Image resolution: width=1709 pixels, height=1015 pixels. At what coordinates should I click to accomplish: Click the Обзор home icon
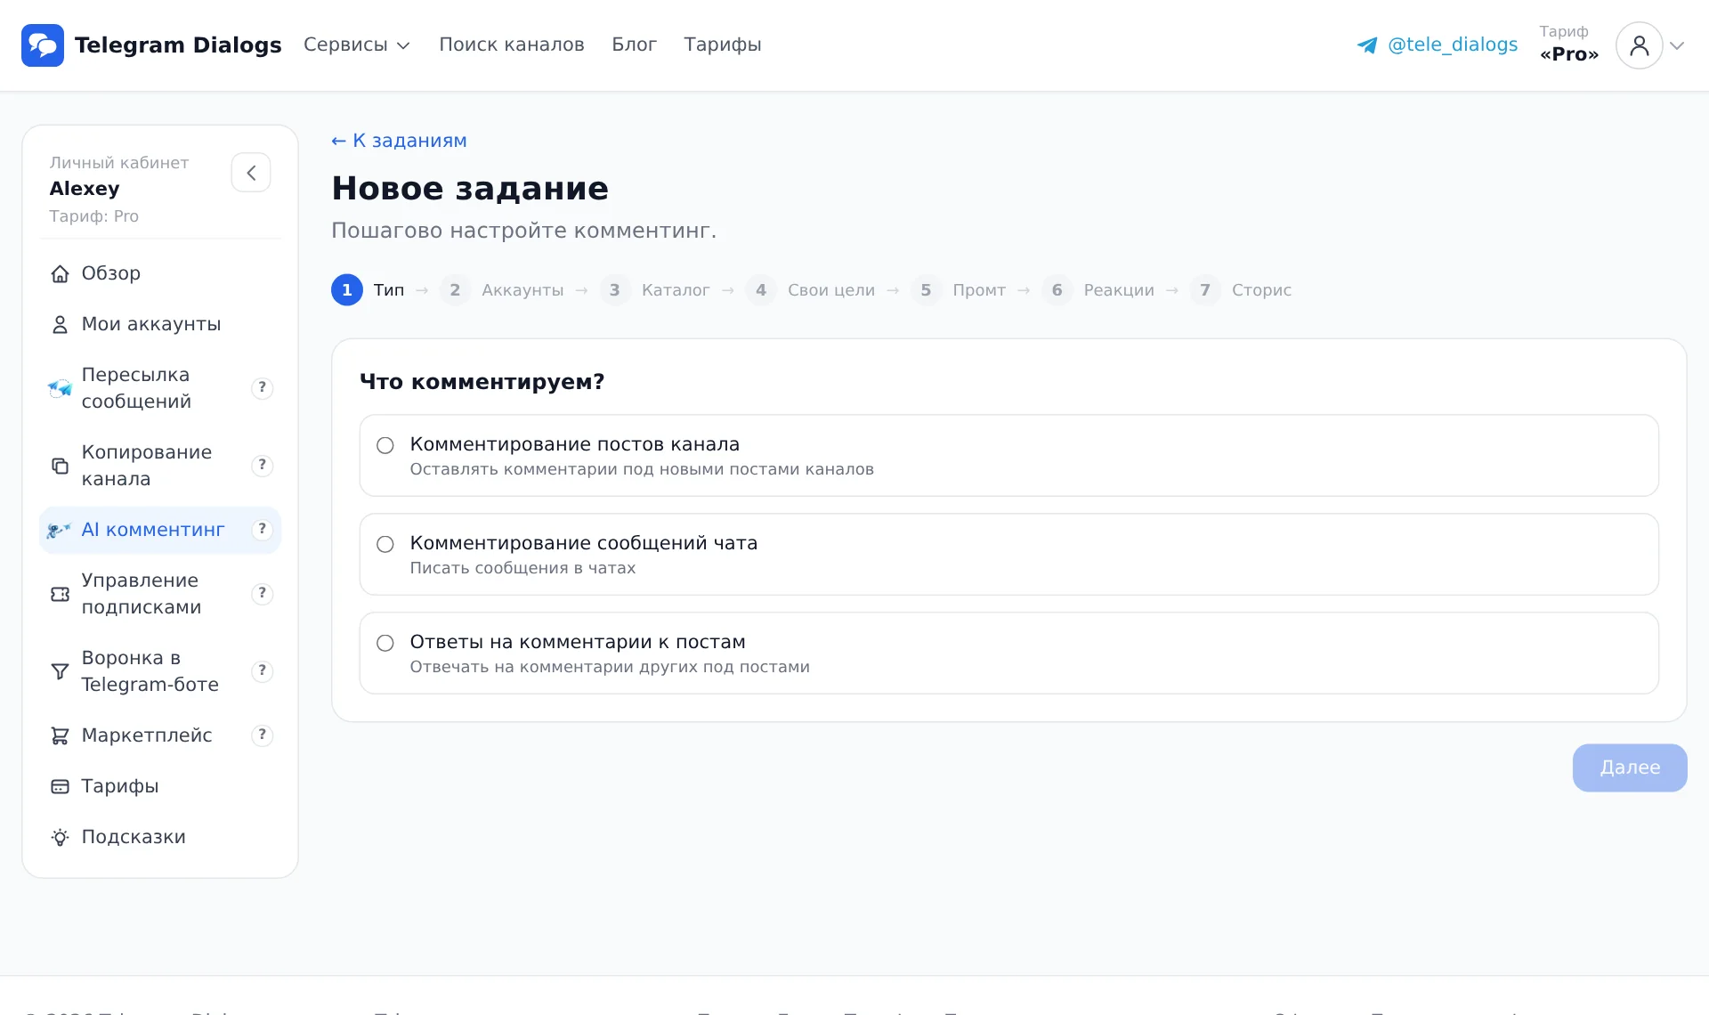(x=60, y=274)
